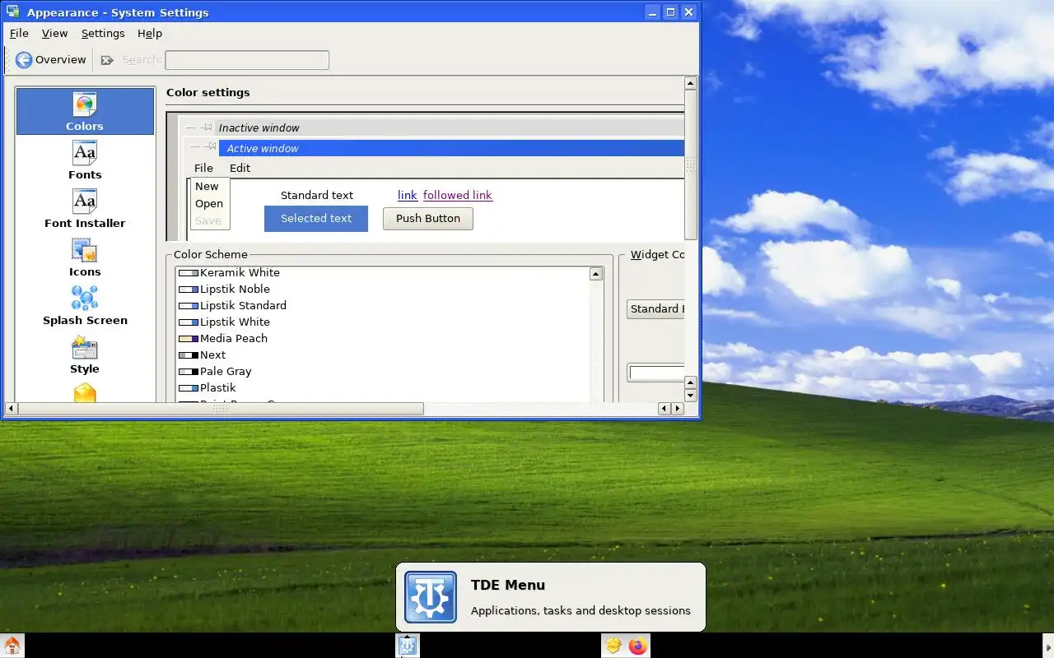Viewport: 1054px width, 658px height.
Task: Click the 'followed link' in the preview
Action: (458, 195)
